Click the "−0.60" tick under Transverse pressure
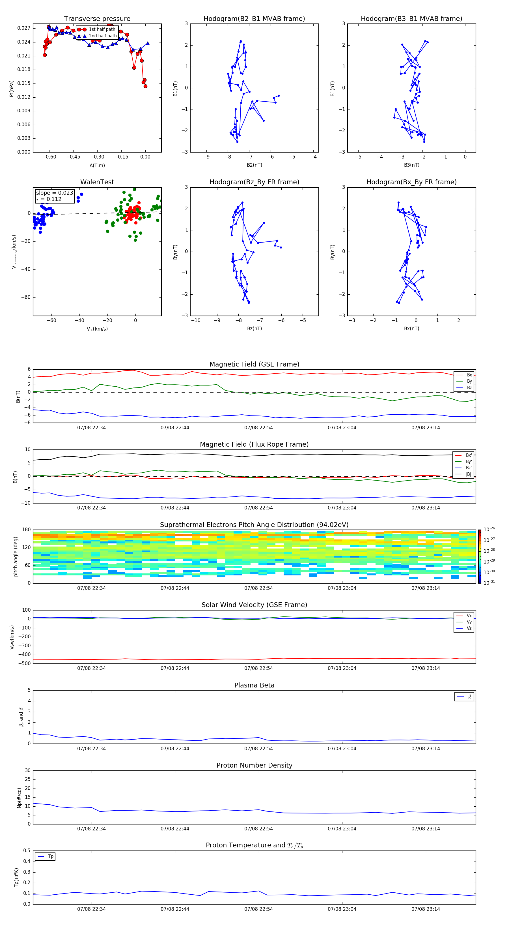 click(49, 157)
